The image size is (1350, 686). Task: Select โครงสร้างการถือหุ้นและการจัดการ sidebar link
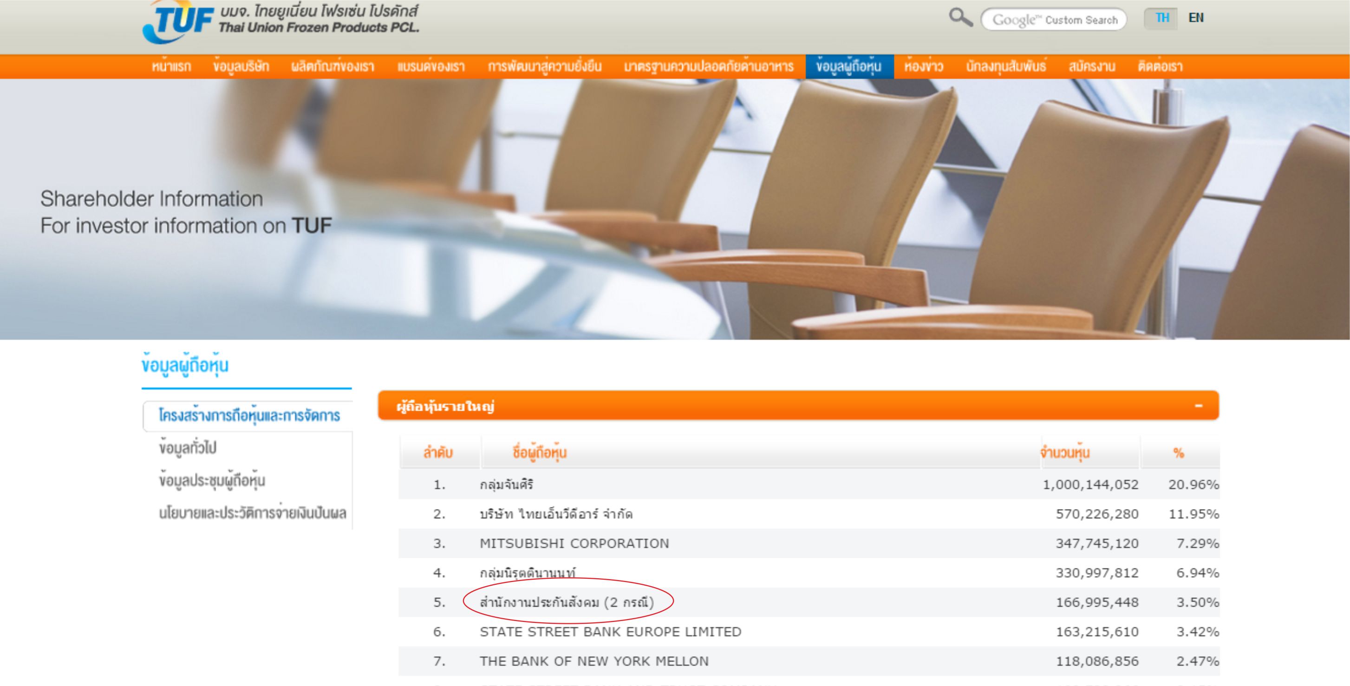point(249,416)
